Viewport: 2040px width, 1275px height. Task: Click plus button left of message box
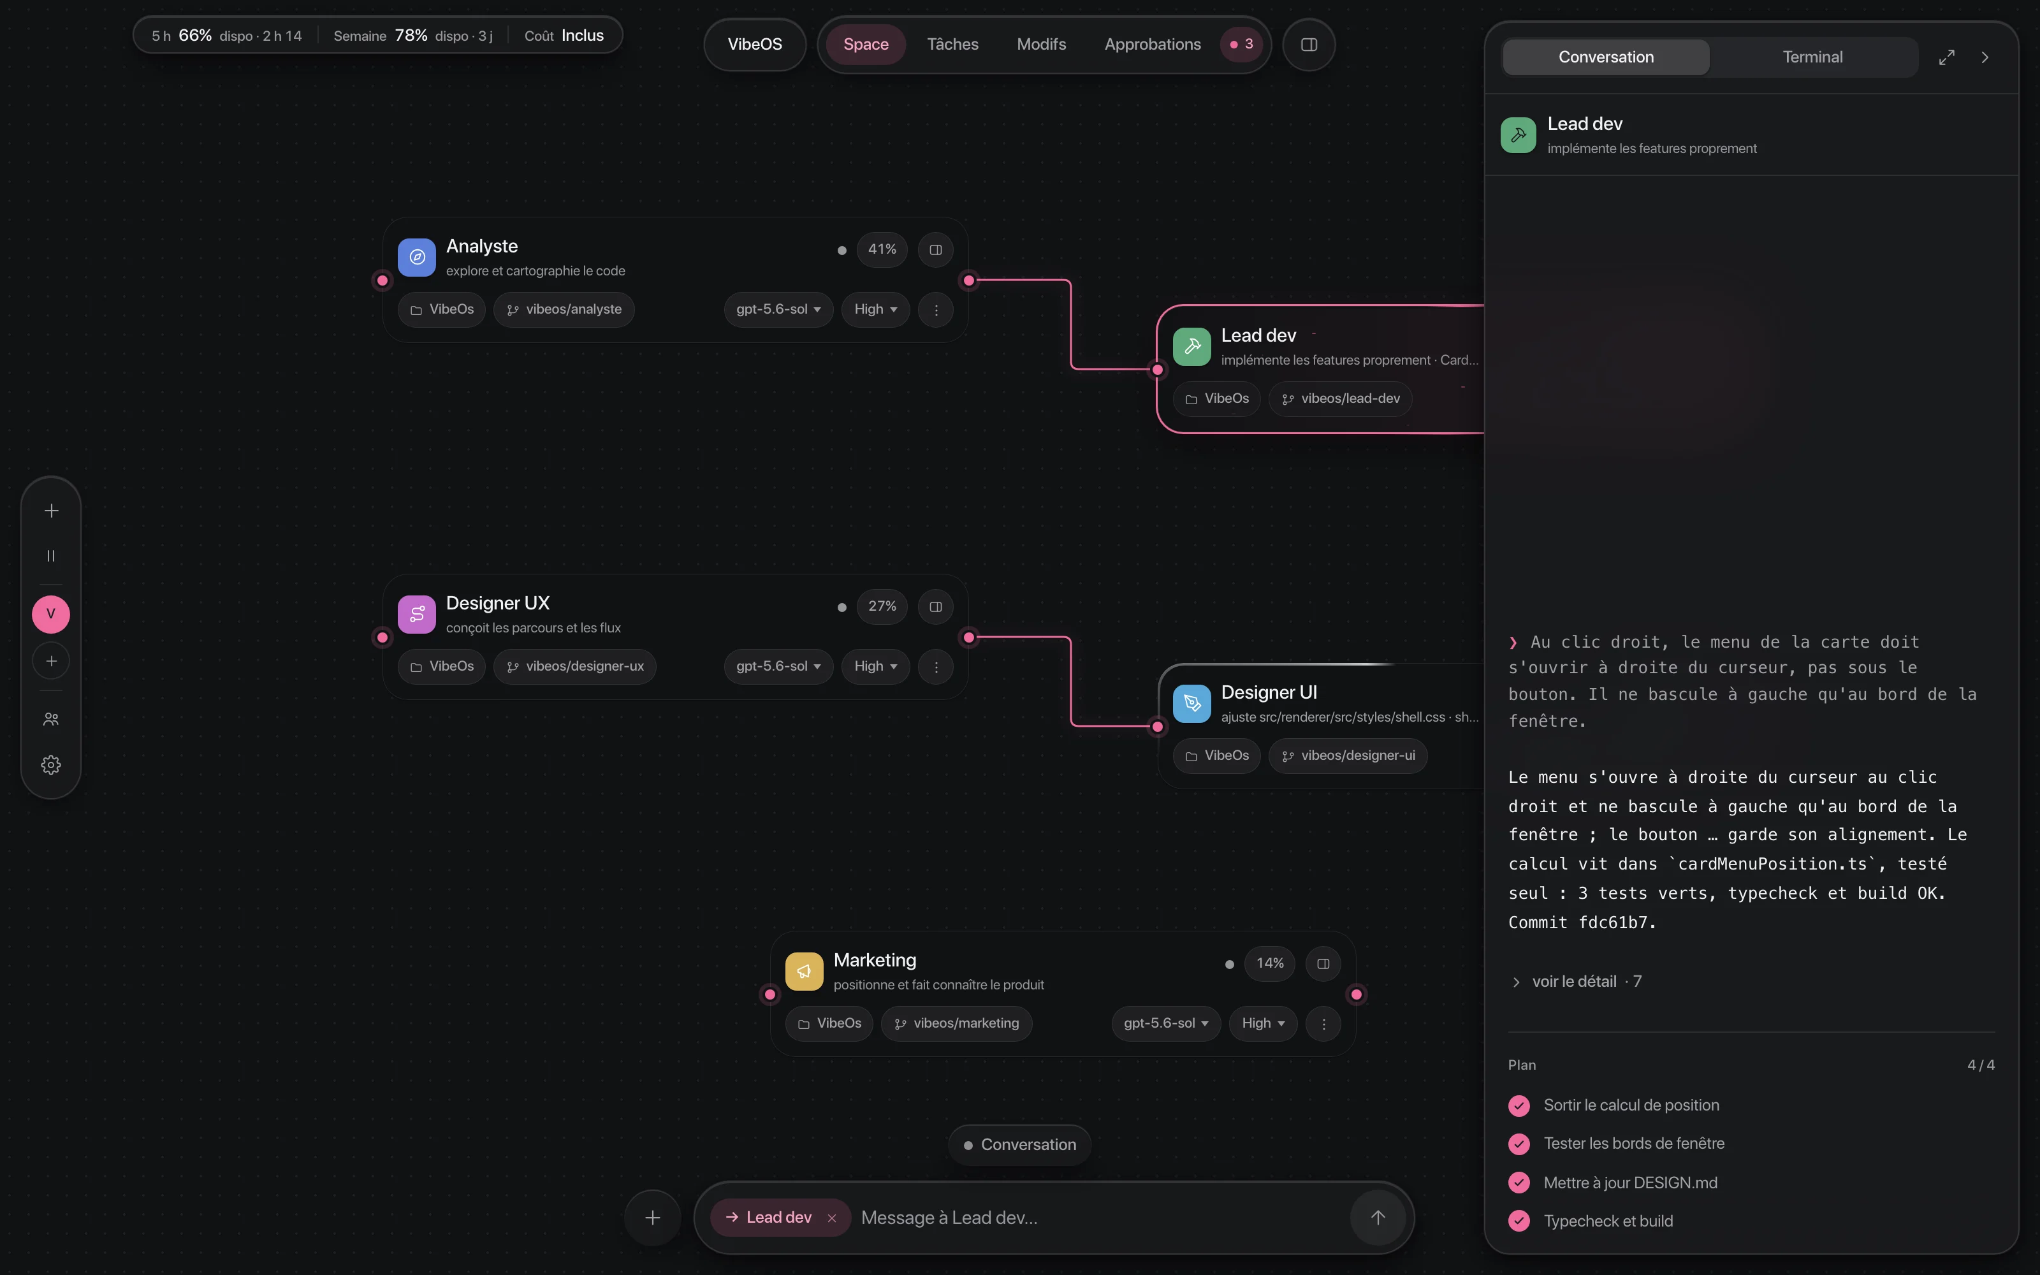pyautogui.click(x=652, y=1218)
